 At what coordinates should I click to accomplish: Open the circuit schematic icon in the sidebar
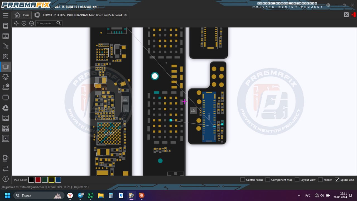pos(5,56)
